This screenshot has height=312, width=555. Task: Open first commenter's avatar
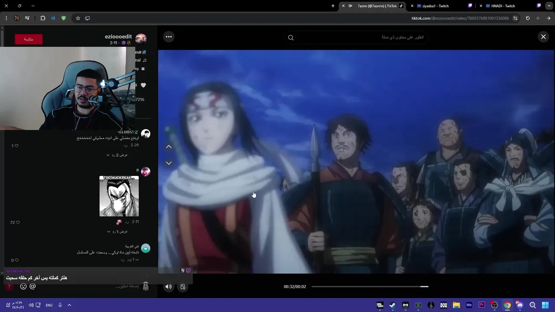pyautogui.click(x=146, y=134)
